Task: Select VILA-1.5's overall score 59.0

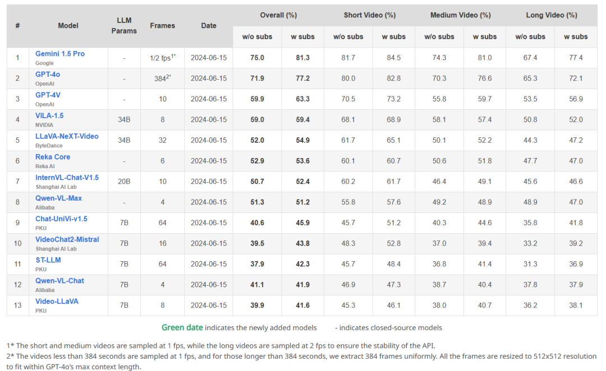Action: 257,120
